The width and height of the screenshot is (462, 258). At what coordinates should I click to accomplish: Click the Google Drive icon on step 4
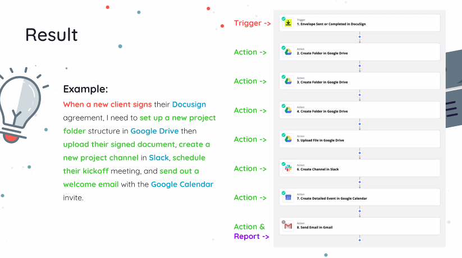pos(288,110)
